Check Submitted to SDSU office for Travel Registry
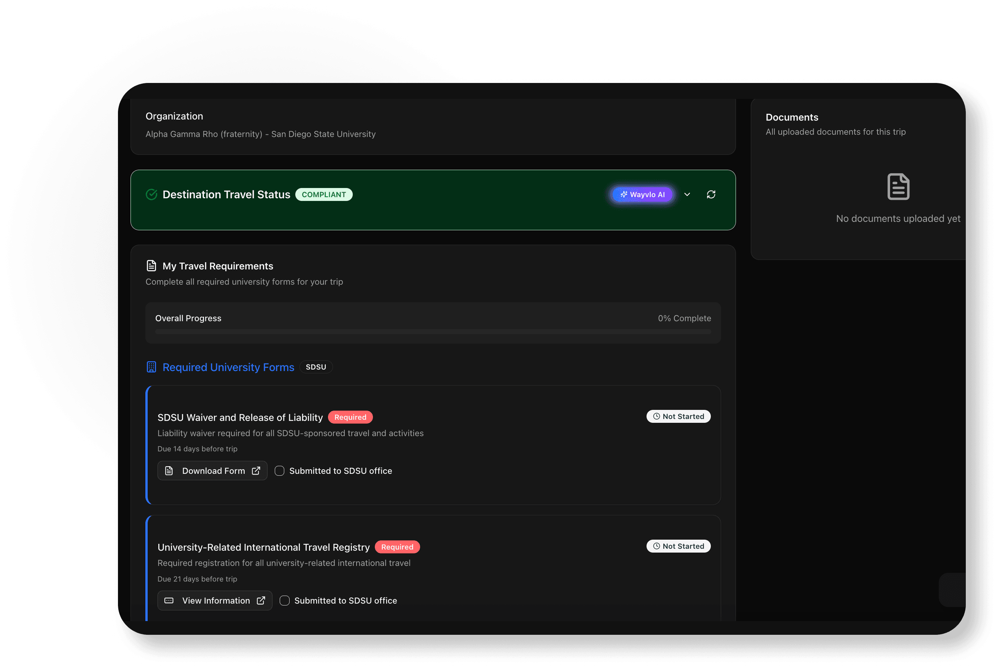The width and height of the screenshot is (997, 666). click(x=285, y=601)
